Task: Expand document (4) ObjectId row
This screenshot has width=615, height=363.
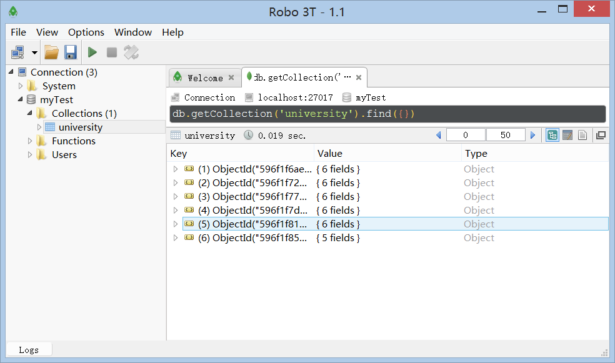Action: coord(176,210)
